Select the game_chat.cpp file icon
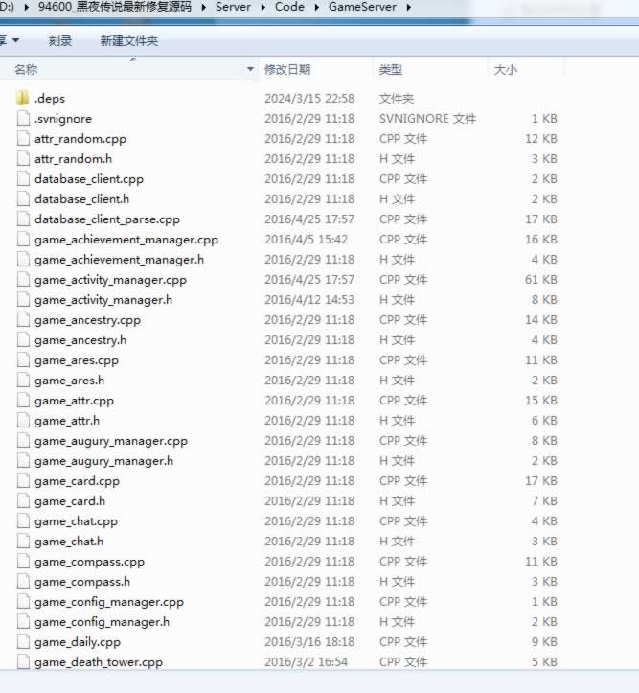 [x=23, y=520]
